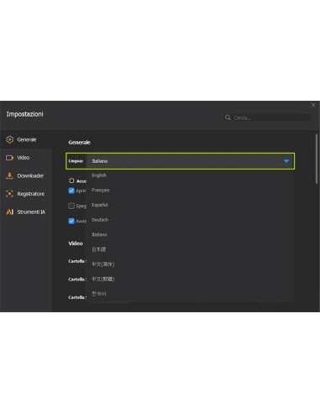320x413 pixels.
Task: Select English from the language list
Action: tap(190, 175)
